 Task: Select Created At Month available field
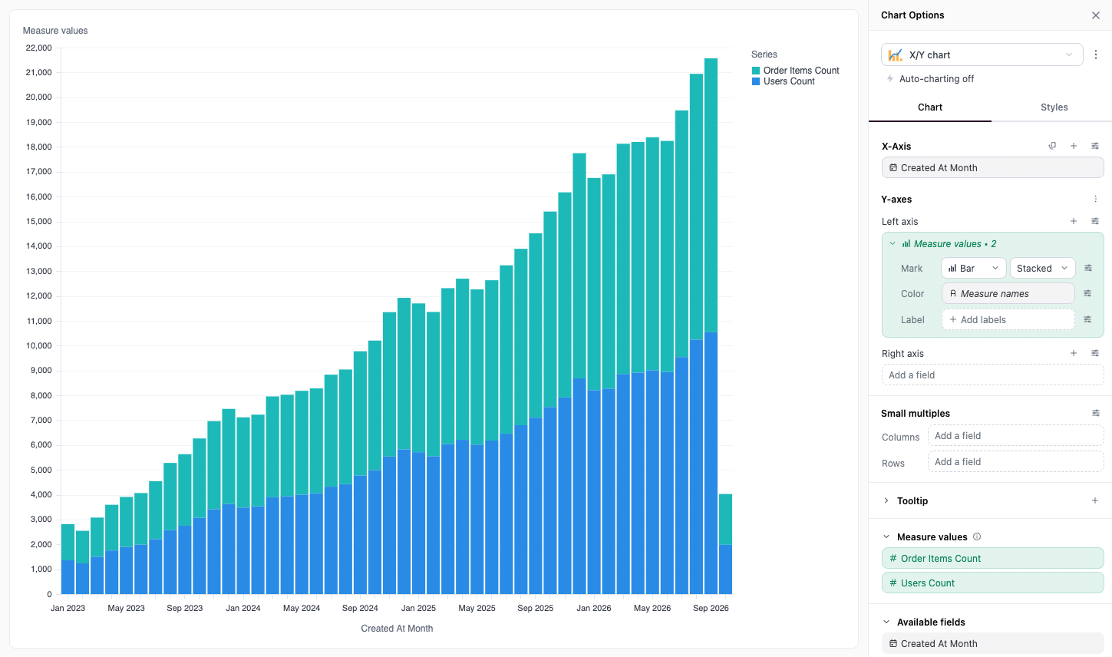(x=992, y=643)
